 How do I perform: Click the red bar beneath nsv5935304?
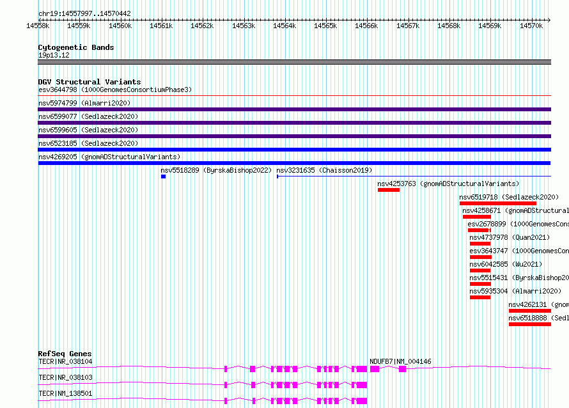[x=480, y=297]
